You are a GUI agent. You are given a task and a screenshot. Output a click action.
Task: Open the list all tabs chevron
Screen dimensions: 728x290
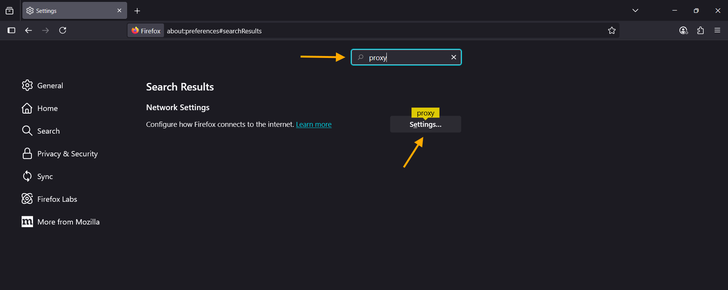pos(635,11)
